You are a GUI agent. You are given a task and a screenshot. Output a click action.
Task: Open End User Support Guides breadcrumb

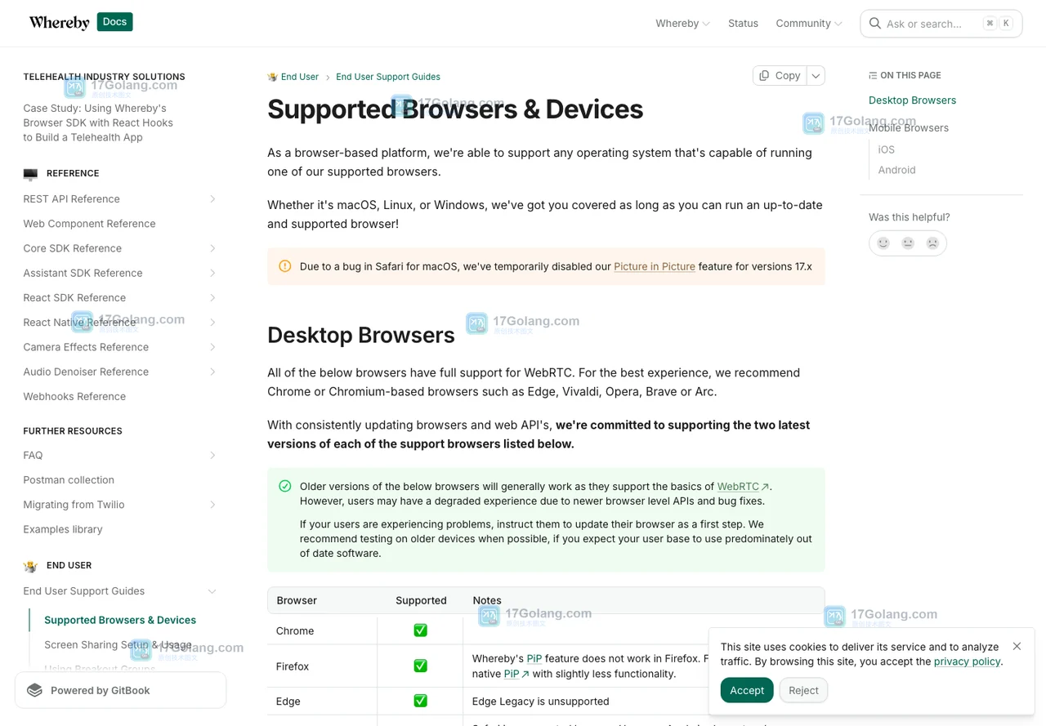pyautogui.click(x=388, y=77)
